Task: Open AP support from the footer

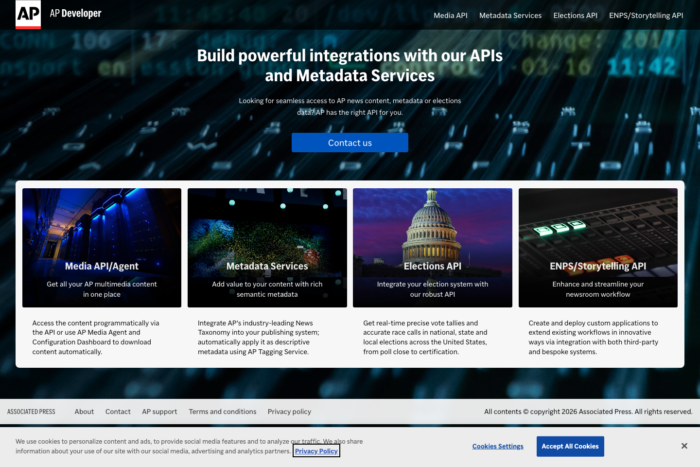Action: (x=159, y=412)
